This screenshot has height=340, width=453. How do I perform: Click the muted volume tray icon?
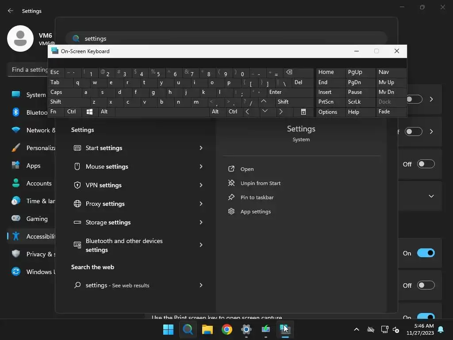[396, 329]
